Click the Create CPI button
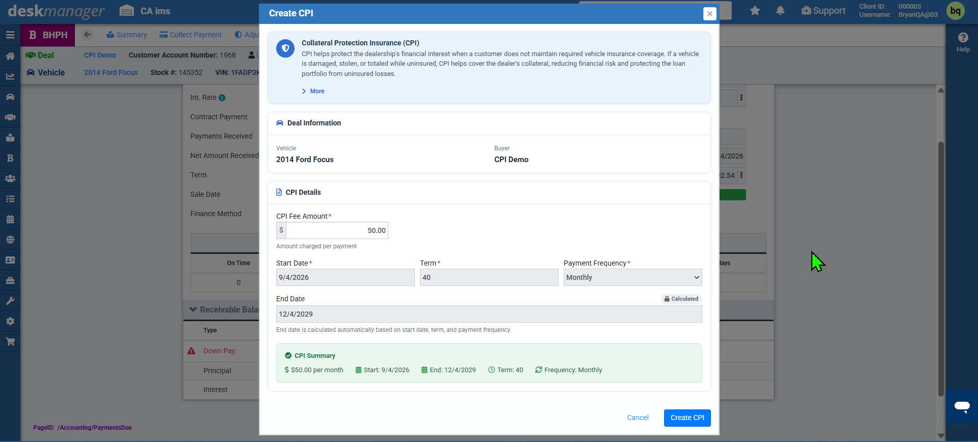This screenshot has width=978, height=442. point(687,418)
